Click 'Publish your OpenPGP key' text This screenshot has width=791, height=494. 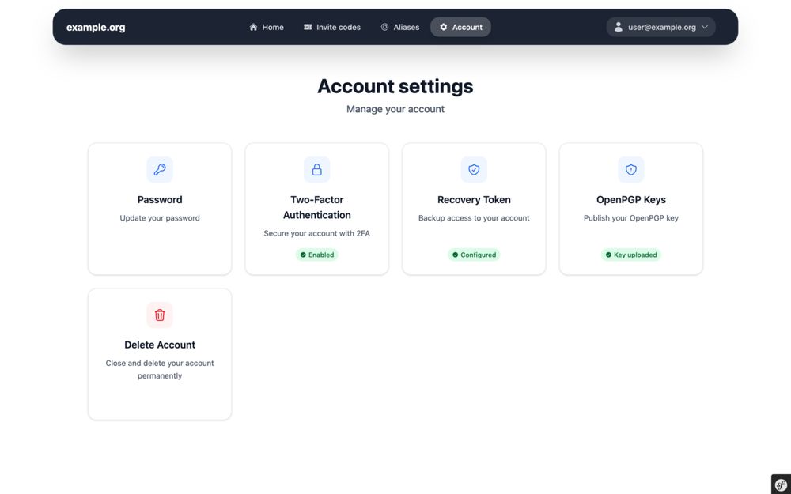(631, 218)
